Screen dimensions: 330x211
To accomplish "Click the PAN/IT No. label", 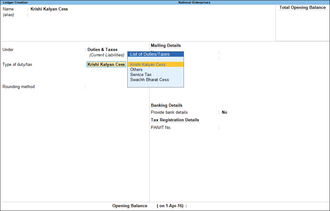I will tap(161, 128).
